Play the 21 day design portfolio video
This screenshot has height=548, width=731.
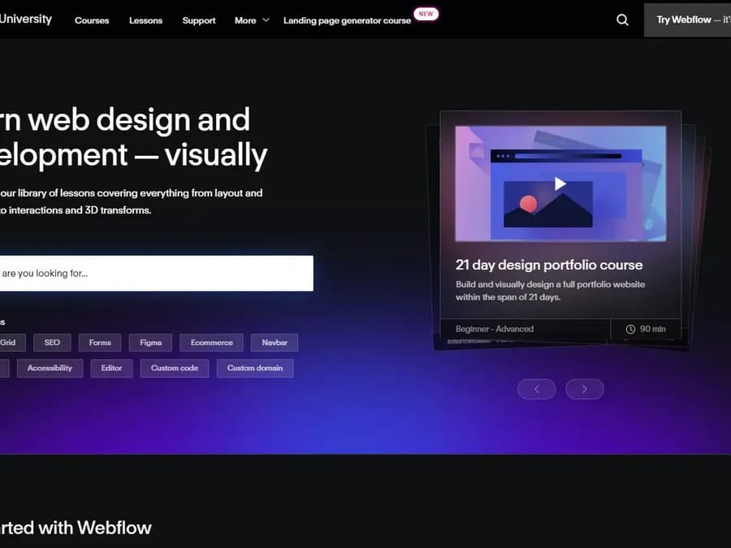pyautogui.click(x=560, y=183)
